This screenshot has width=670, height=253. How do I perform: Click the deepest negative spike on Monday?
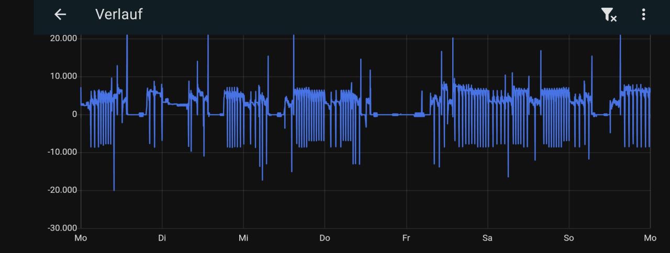[x=114, y=188]
